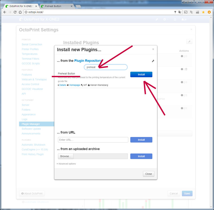
Task: Close OctoPrint Settings with its X
Action: (x=191, y=29)
